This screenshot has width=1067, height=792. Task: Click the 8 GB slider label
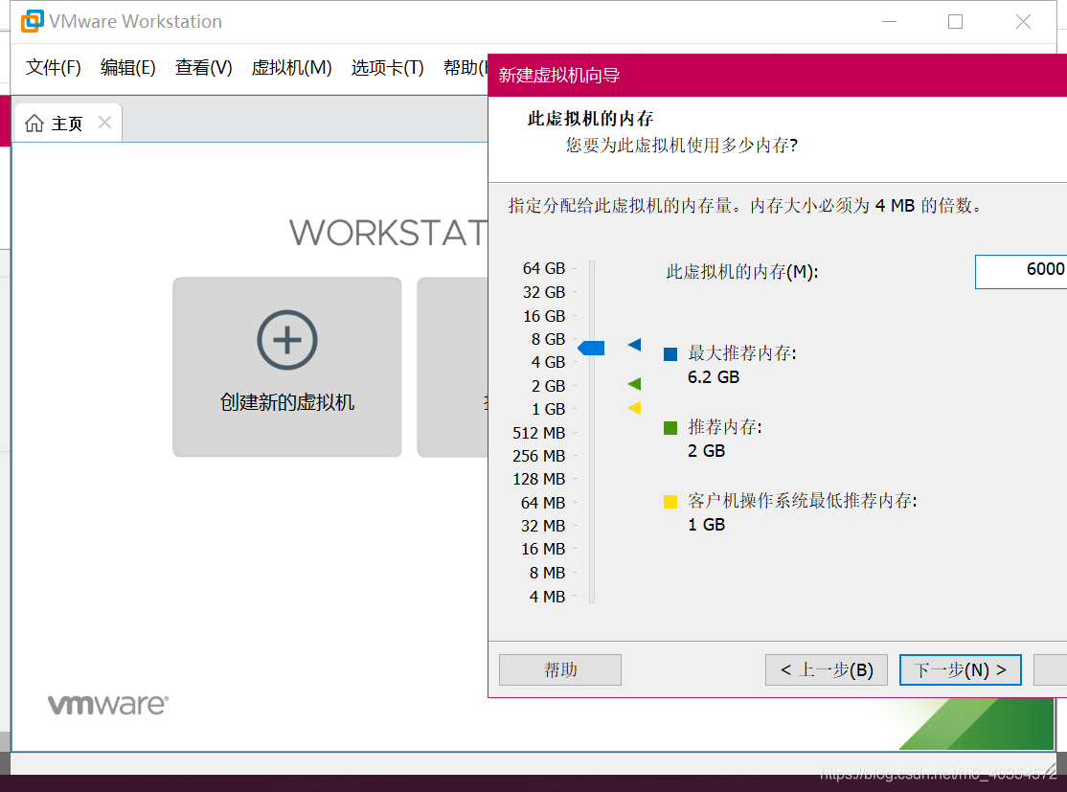pos(548,339)
